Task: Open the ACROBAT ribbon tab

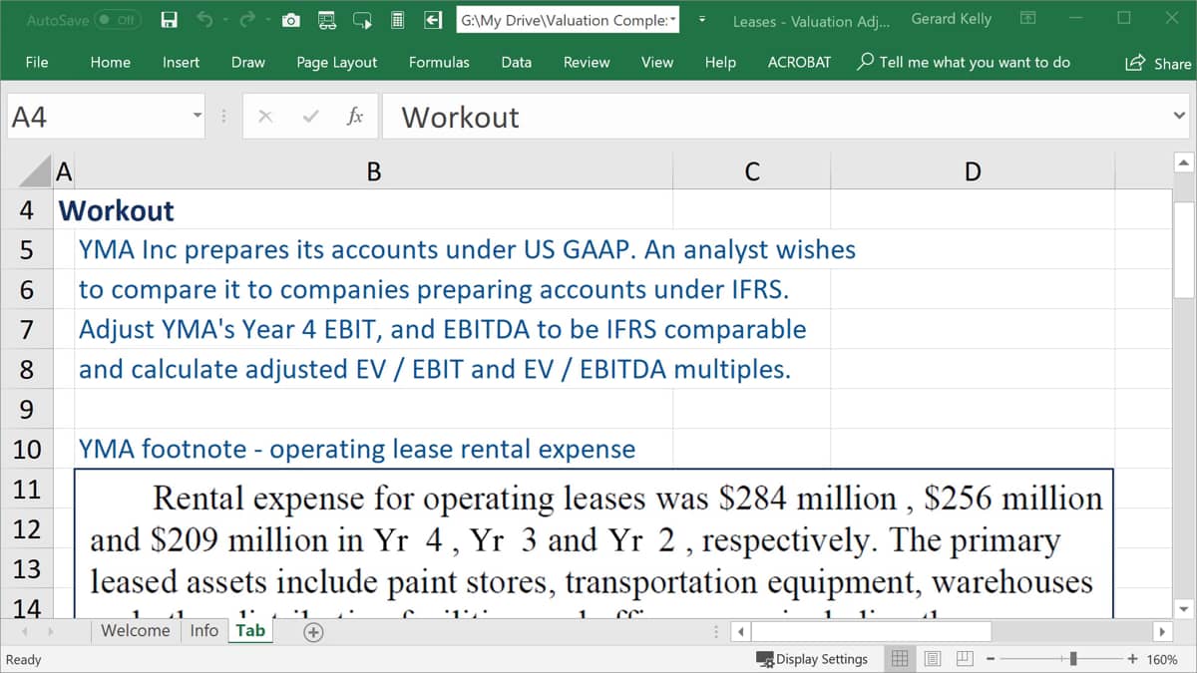Action: (x=799, y=62)
